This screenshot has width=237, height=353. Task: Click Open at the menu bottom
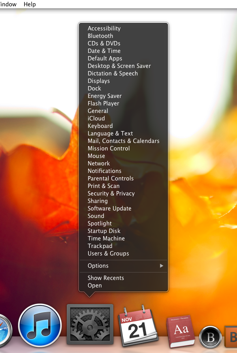tap(95, 285)
